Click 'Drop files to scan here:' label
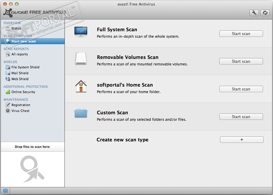The image size is (273, 195). point(32,147)
